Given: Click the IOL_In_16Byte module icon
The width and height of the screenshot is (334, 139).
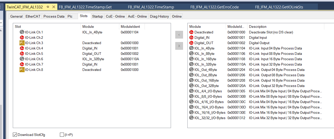Looking at the screenshot, I should [191, 59].
